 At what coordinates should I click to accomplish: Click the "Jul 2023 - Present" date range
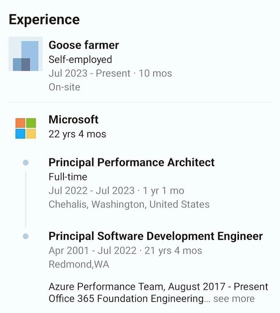(x=89, y=73)
